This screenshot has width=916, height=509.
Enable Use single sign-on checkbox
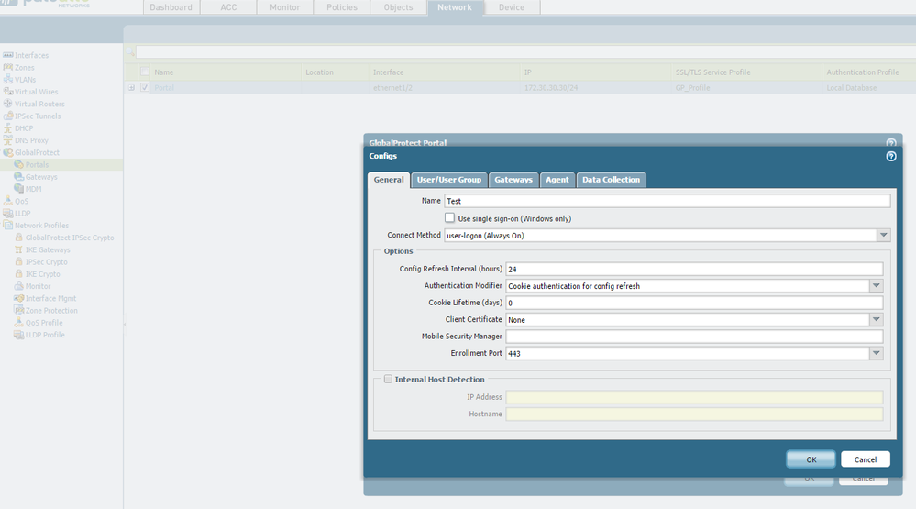coord(449,218)
